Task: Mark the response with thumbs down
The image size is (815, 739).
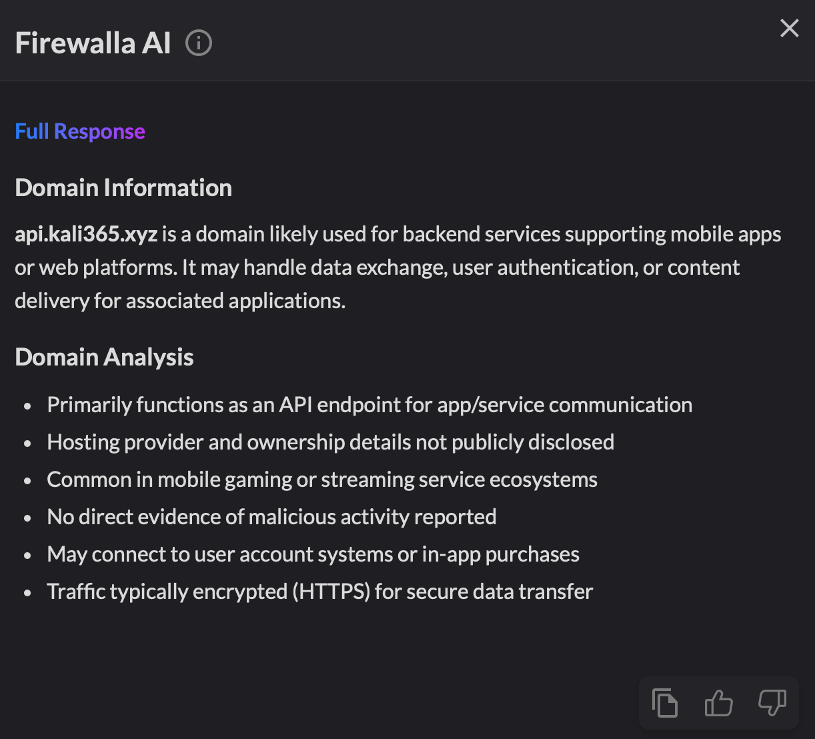Action: [772, 703]
